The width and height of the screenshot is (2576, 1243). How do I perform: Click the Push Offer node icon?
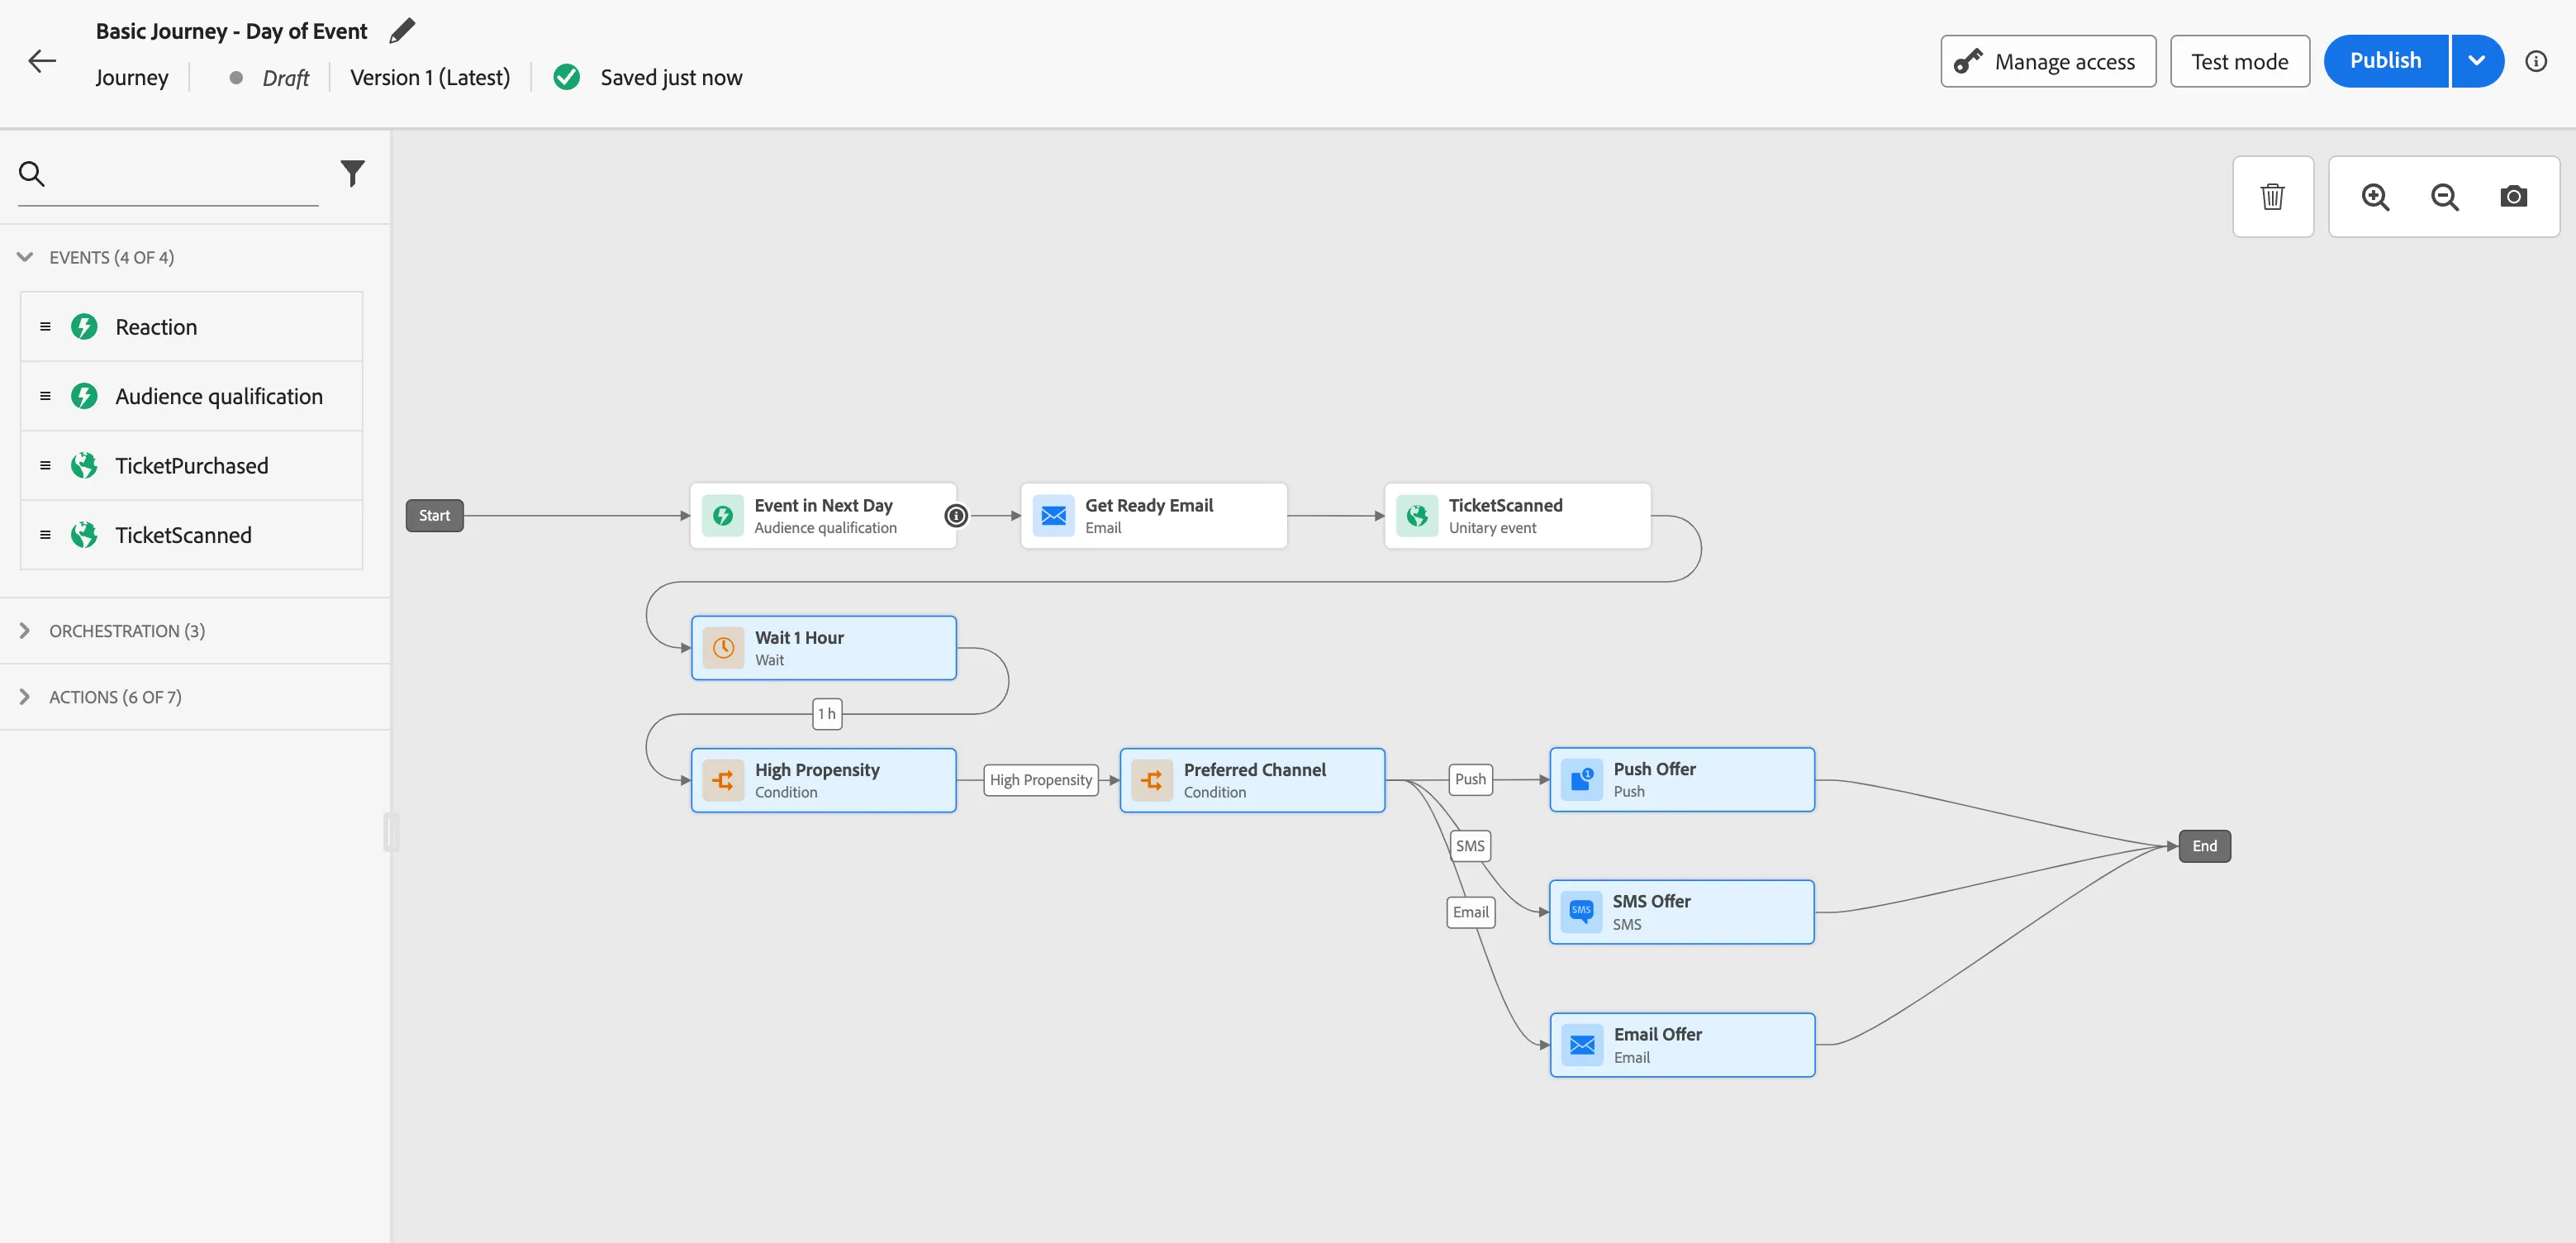(x=1582, y=780)
